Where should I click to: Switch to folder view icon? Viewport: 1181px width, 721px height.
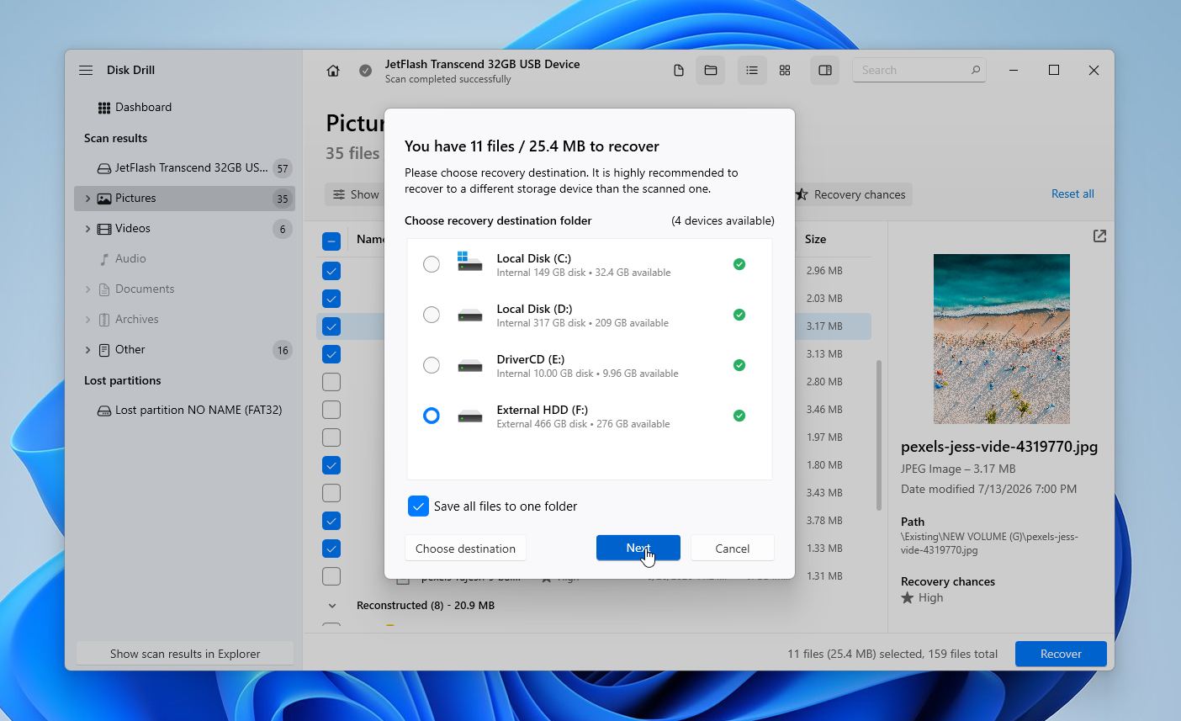coord(711,71)
